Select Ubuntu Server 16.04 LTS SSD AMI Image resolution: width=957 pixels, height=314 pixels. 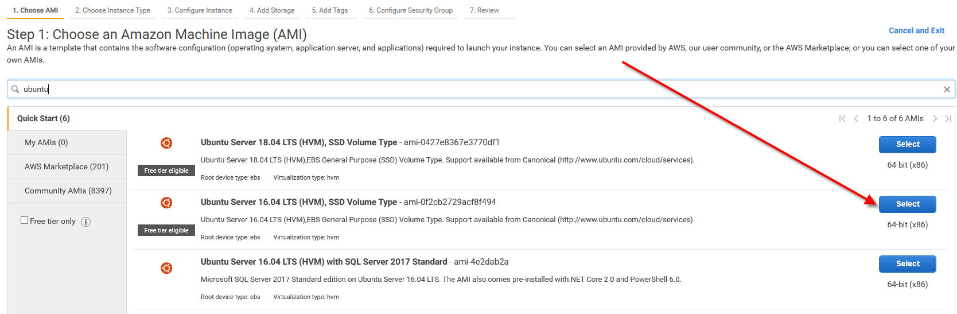click(907, 204)
